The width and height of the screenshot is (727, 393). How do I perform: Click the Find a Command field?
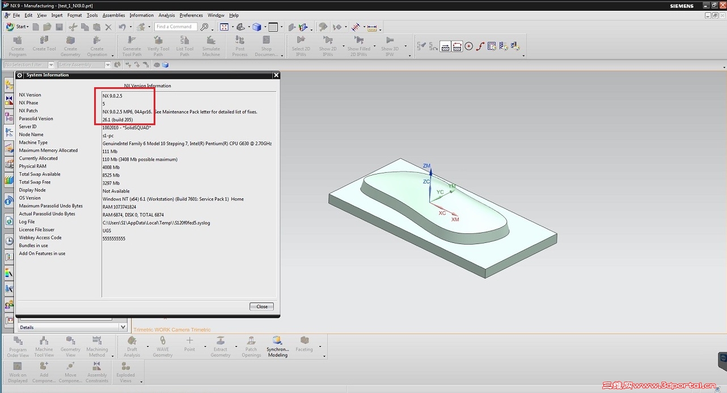point(176,27)
